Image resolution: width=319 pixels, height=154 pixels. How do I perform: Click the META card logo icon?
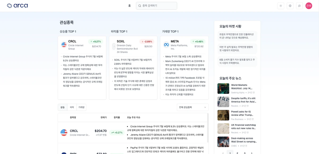(166, 45)
